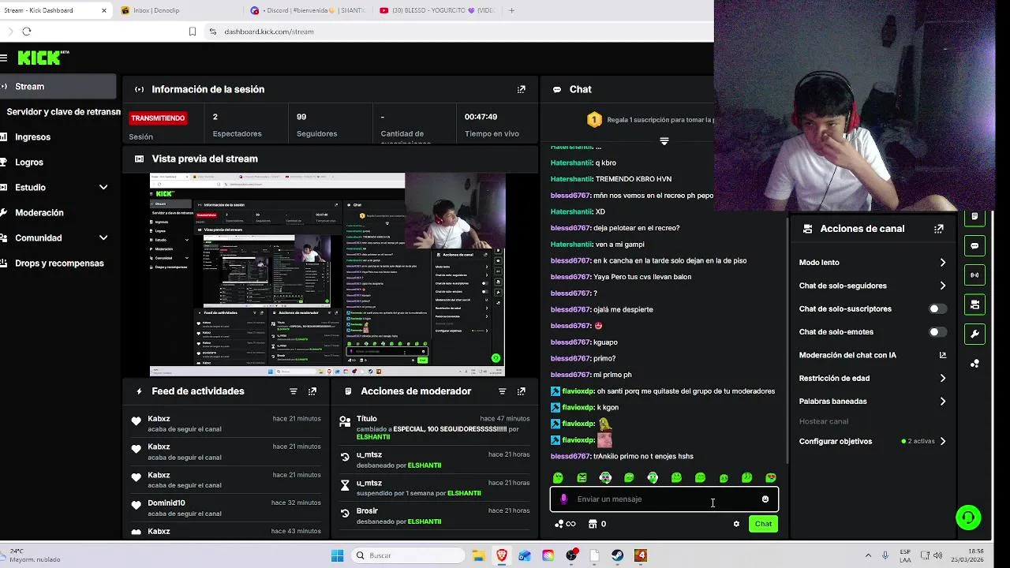This screenshot has height=568, width=1010.
Task: Open Chat de solo-seguidores settings
Action: pos(872,286)
